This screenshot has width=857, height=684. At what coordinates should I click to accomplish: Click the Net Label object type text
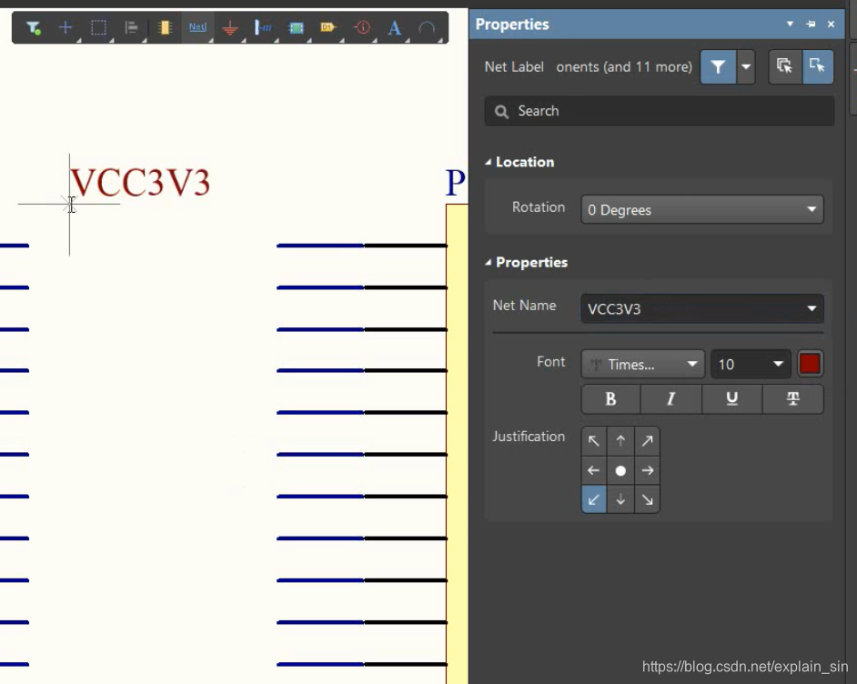(x=514, y=66)
